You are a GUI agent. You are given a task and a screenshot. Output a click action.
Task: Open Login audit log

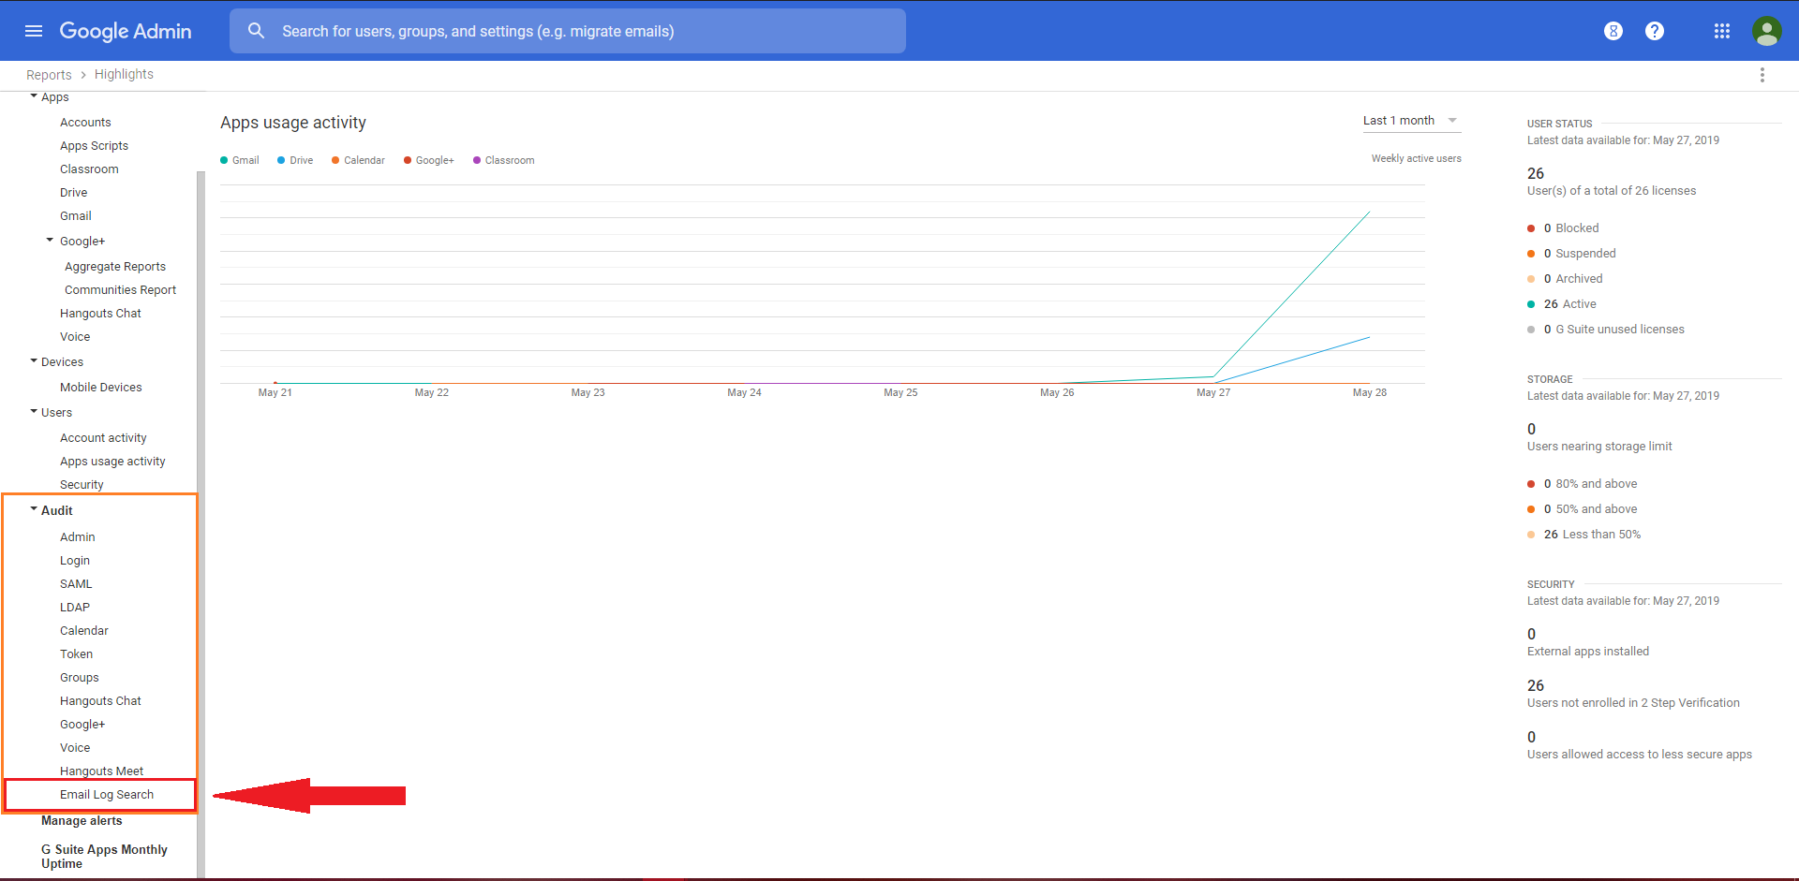(75, 561)
